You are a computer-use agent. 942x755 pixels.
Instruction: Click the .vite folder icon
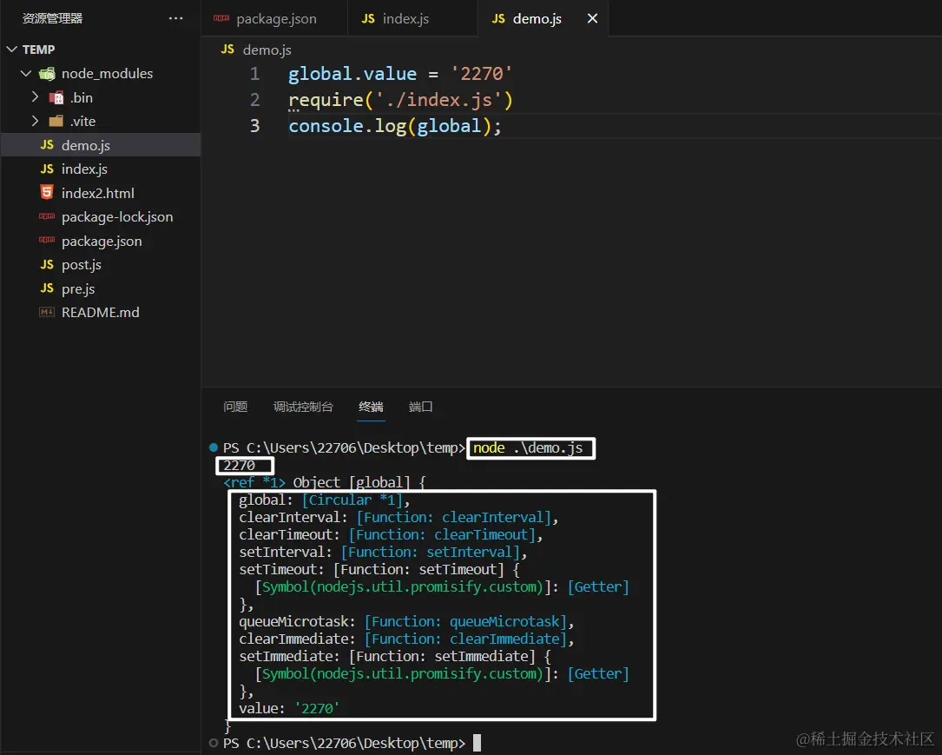tap(56, 121)
